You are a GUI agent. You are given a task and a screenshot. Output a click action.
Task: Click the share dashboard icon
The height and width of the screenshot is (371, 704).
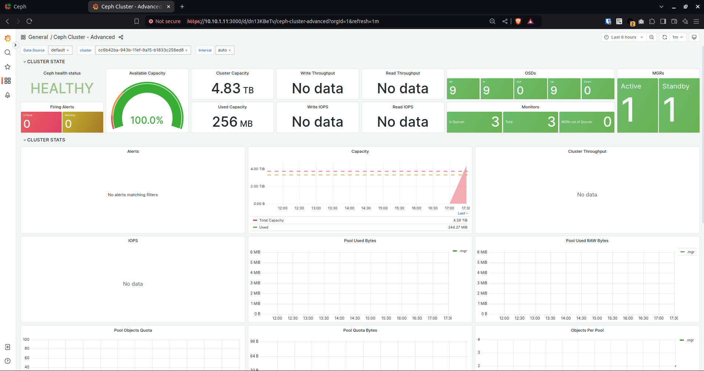click(121, 37)
